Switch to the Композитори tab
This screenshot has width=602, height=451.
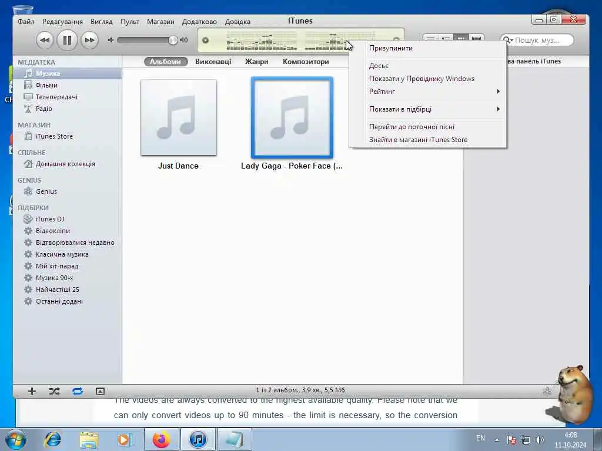pos(306,61)
